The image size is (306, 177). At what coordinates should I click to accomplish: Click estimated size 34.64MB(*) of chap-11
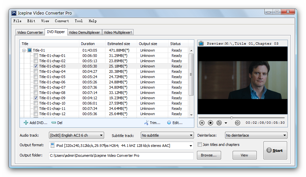[118, 109]
